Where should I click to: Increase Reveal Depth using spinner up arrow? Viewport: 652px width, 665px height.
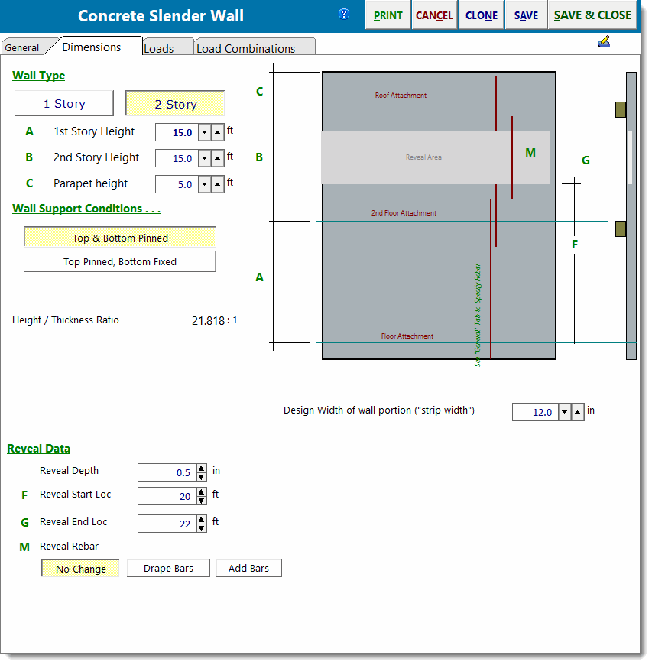point(202,469)
